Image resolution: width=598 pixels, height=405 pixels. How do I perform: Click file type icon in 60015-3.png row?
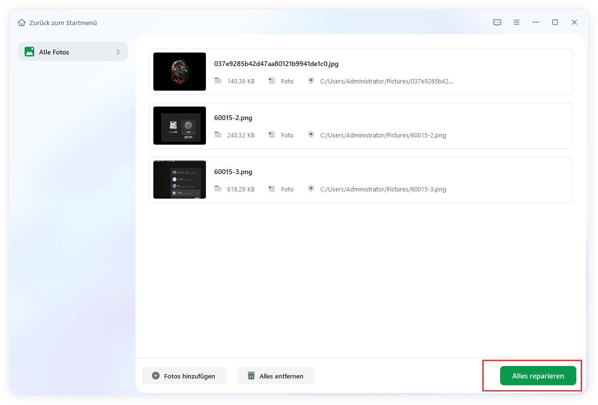(x=272, y=189)
